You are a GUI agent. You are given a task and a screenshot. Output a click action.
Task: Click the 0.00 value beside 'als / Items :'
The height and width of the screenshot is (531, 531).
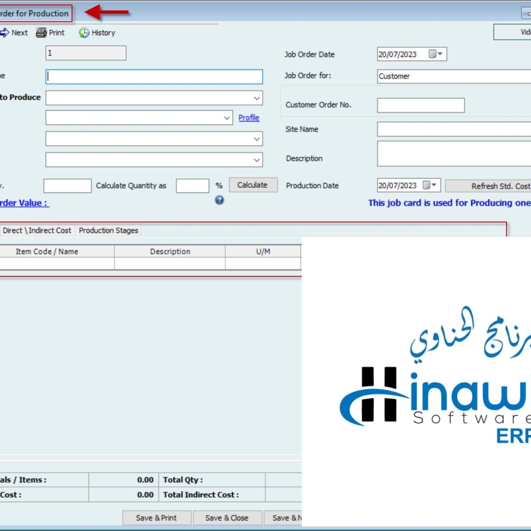tap(145, 479)
